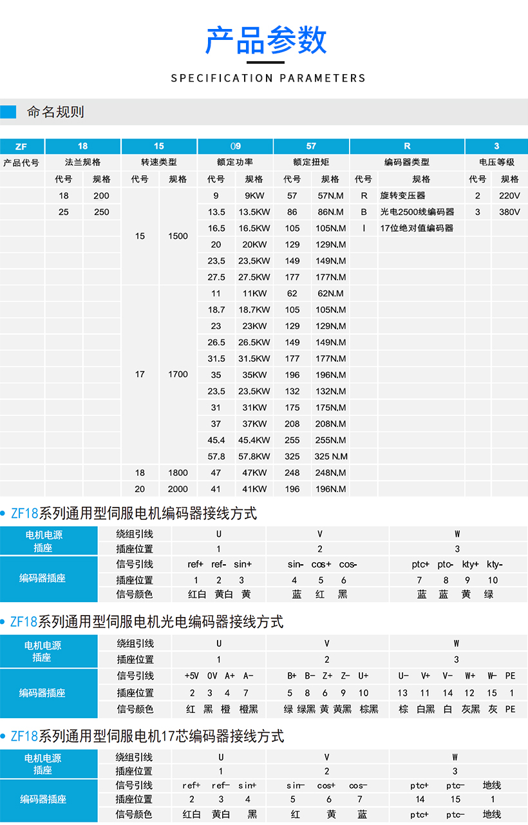This screenshot has height=825, width=528.
Task: Select the blue ZF header cell
Action: pos(21,146)
